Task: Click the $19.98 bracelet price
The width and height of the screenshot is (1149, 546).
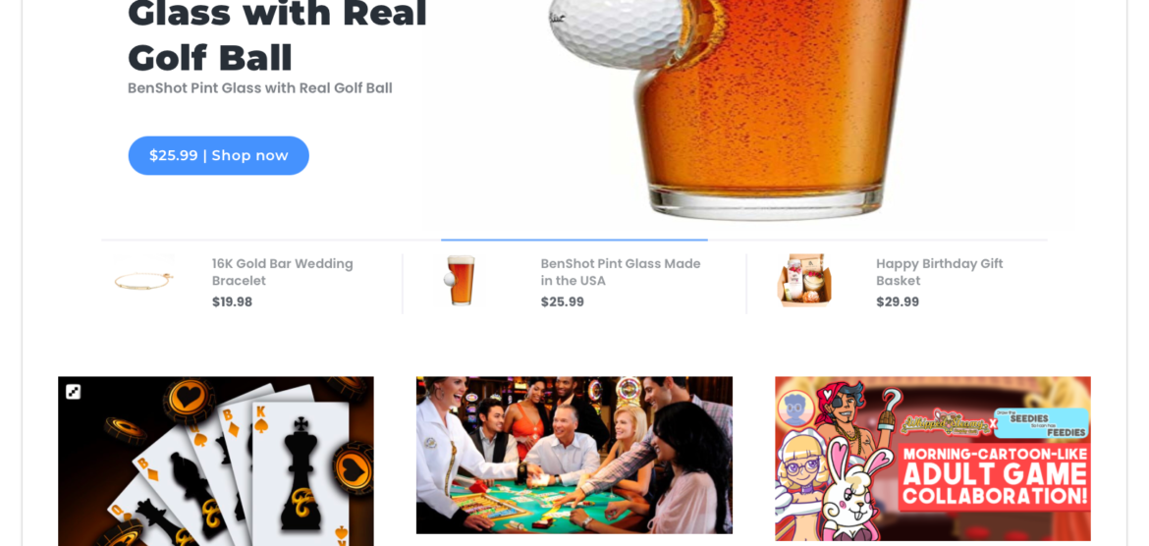Action: click(x=233, y=301)
